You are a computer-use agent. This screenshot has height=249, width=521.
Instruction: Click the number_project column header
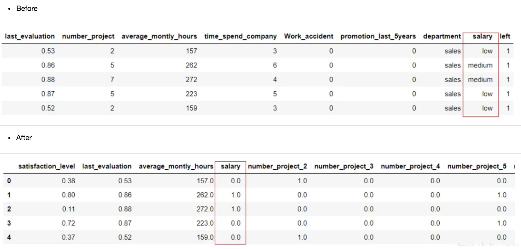[x=88, y=36]
